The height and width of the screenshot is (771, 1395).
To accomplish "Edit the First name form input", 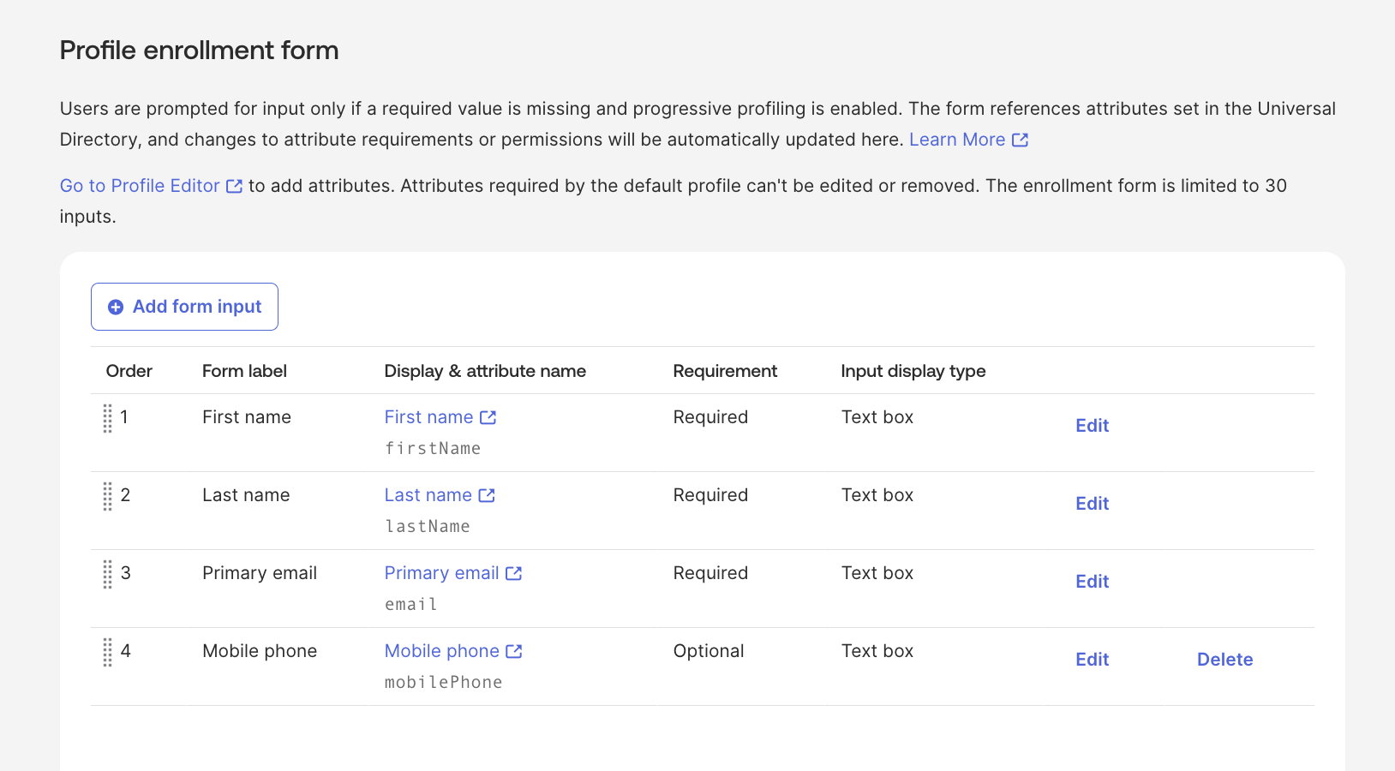I will (1092, 426).
